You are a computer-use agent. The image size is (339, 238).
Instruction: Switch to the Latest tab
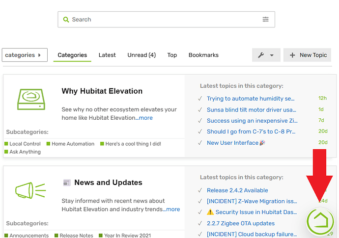pyautogui.click(x=107, y=55)
